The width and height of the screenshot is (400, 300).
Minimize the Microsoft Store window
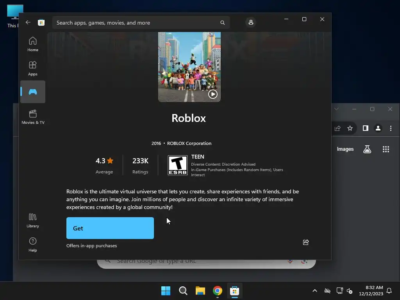tap(286, 19)
